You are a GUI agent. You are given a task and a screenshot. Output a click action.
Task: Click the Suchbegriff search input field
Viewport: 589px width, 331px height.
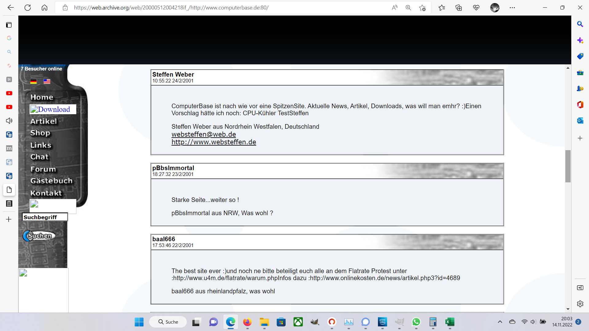(x=45, y=217)
